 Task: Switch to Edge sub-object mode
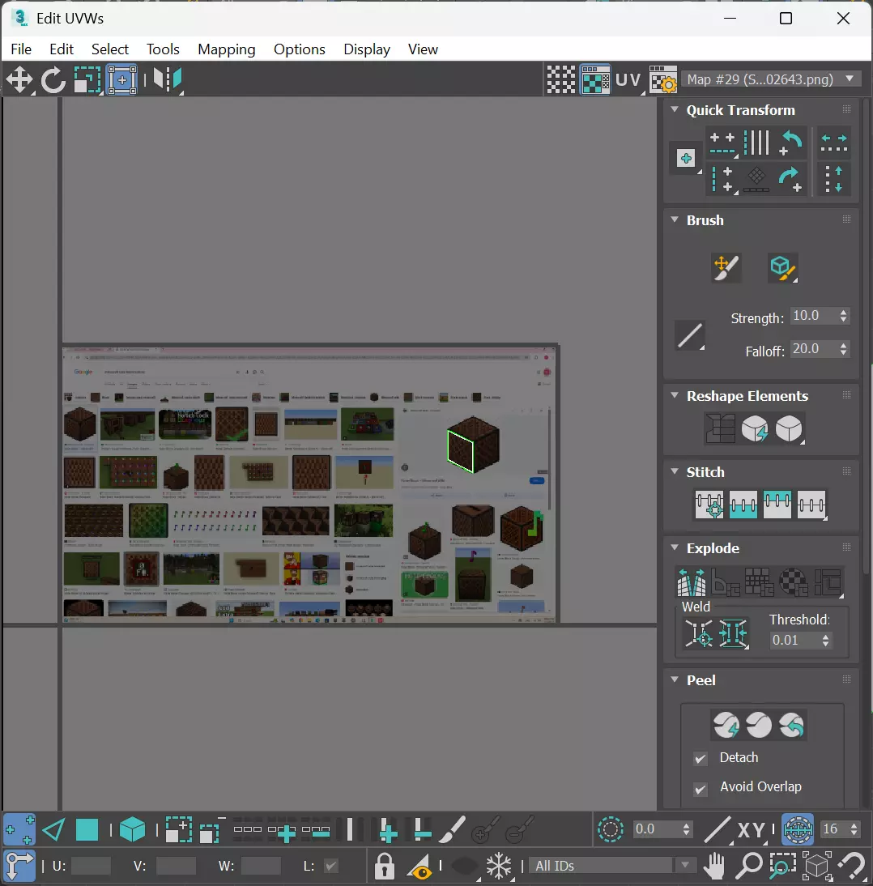53,829
